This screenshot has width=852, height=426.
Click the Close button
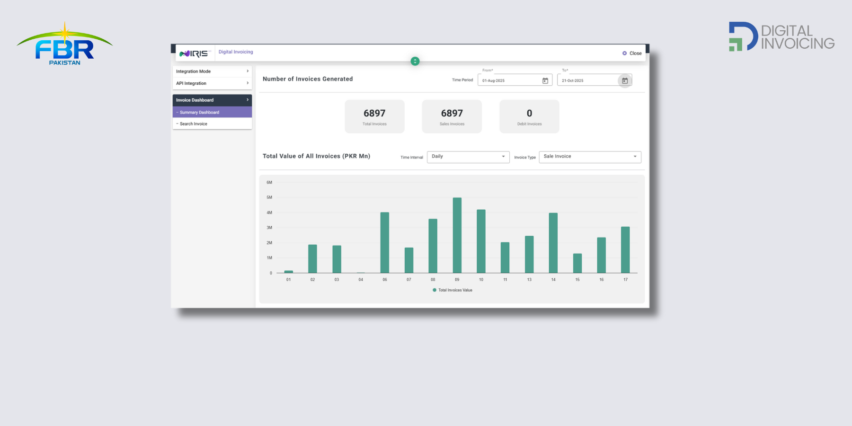[632, 53]
